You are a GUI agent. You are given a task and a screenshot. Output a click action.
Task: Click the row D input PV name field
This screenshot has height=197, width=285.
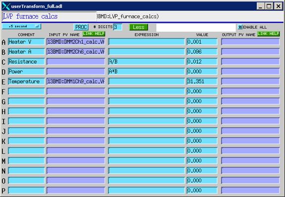(76, 72)
